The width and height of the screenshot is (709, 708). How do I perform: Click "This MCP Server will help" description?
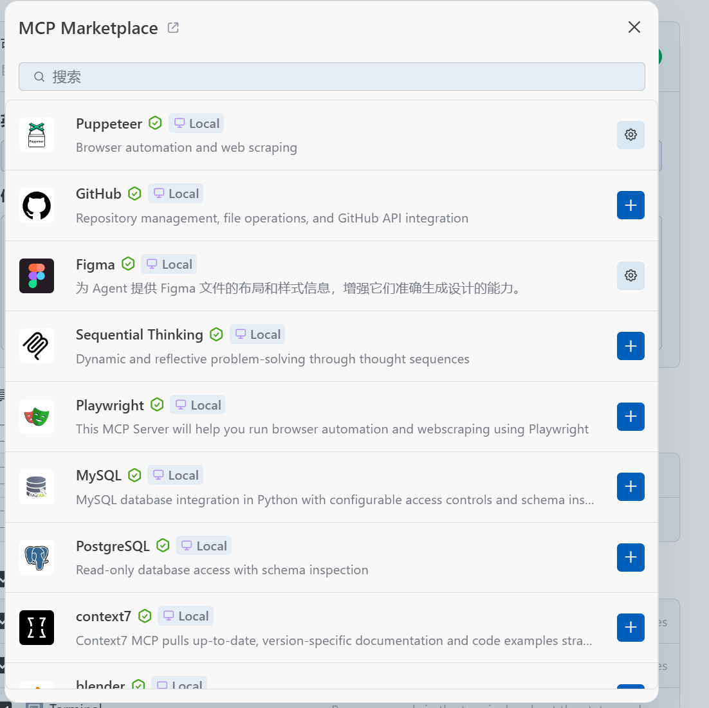point(333,429)
